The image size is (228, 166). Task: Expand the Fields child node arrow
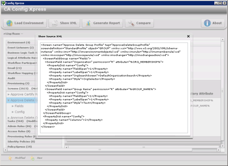(x=12, y=106)
